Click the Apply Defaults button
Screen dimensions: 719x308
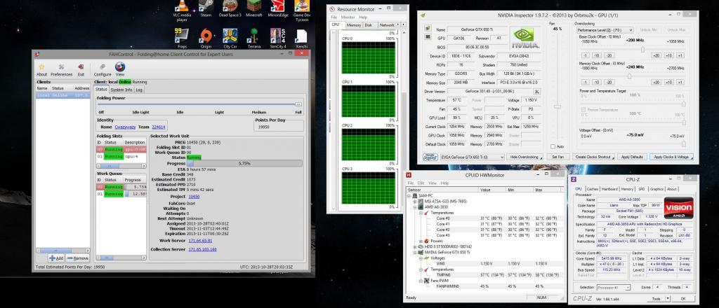pos(633,157)
